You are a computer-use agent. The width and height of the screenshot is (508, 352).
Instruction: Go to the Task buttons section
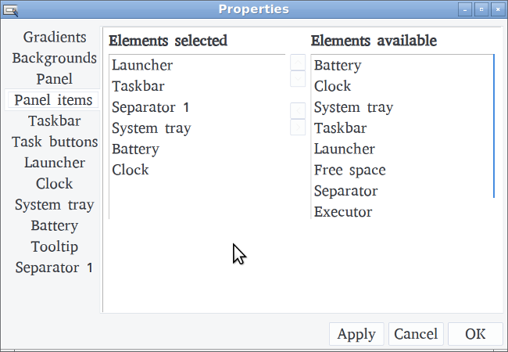[x=54, y=142]
